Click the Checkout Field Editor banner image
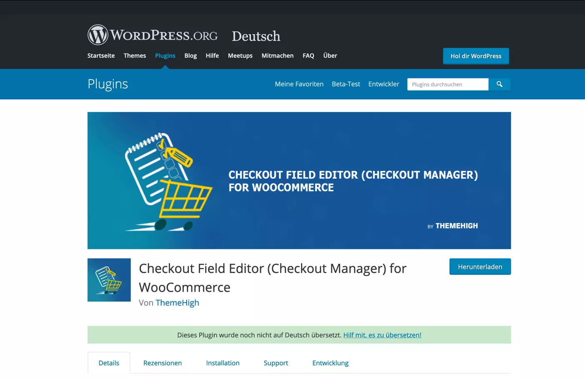The width and height of the screenshot is (585, 378). [299, 180]
